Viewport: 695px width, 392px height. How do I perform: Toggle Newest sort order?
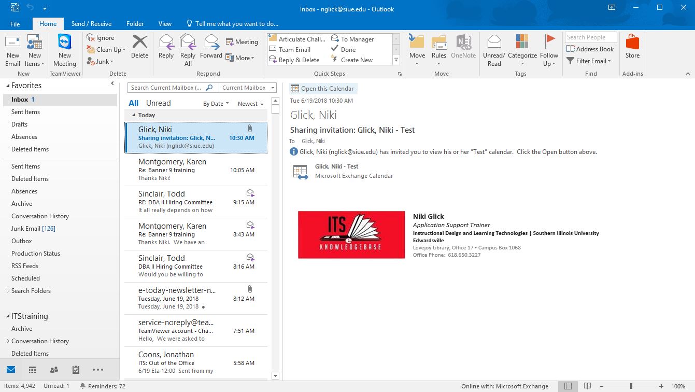click(251, 104)
